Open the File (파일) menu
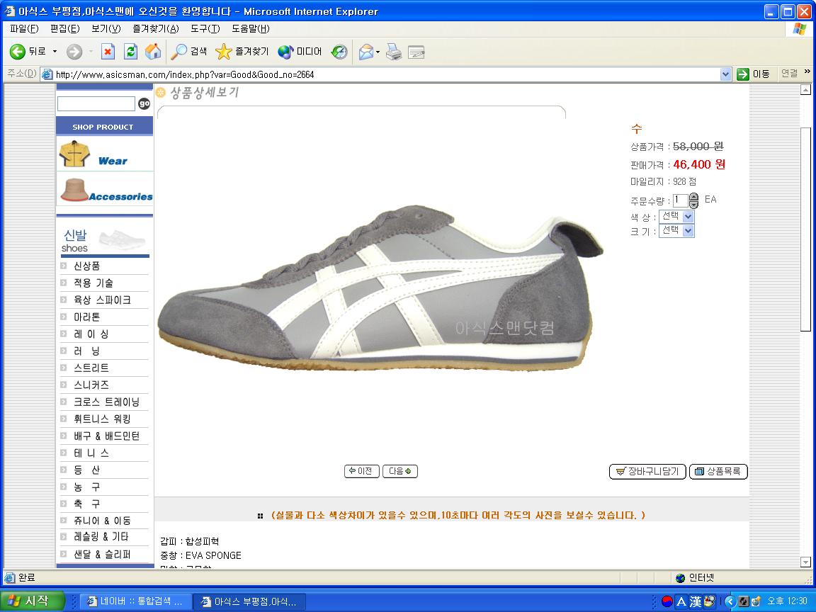 point(25,28)
